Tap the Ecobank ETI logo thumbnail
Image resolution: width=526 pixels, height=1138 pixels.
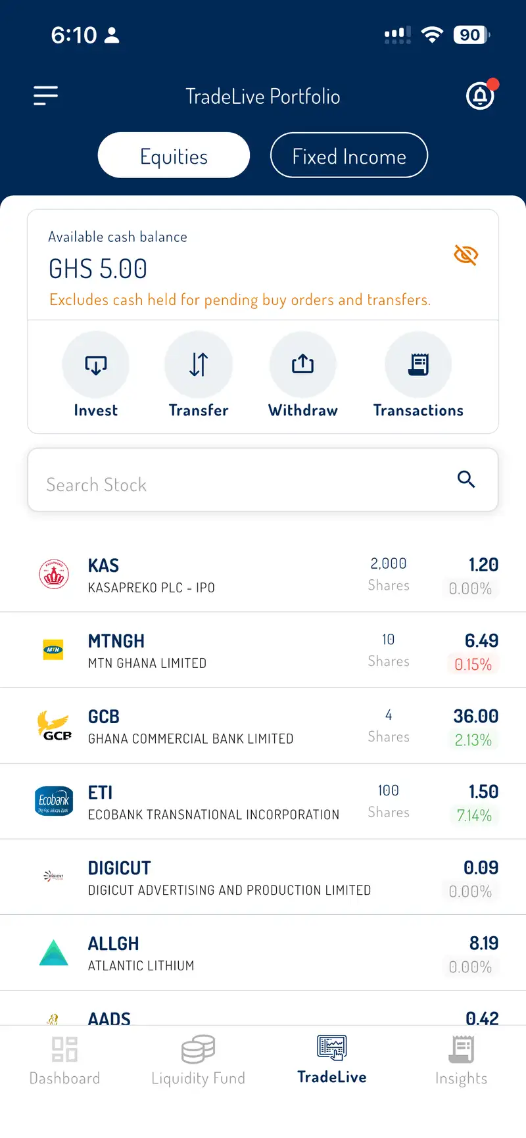click(x=54, y=801)
